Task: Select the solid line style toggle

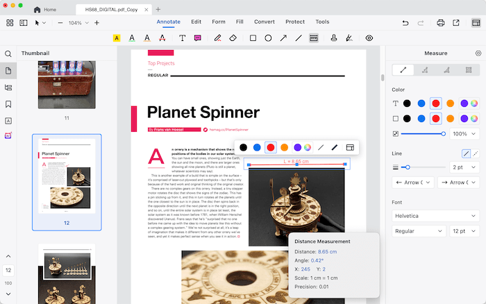Action: coord(466,153)
